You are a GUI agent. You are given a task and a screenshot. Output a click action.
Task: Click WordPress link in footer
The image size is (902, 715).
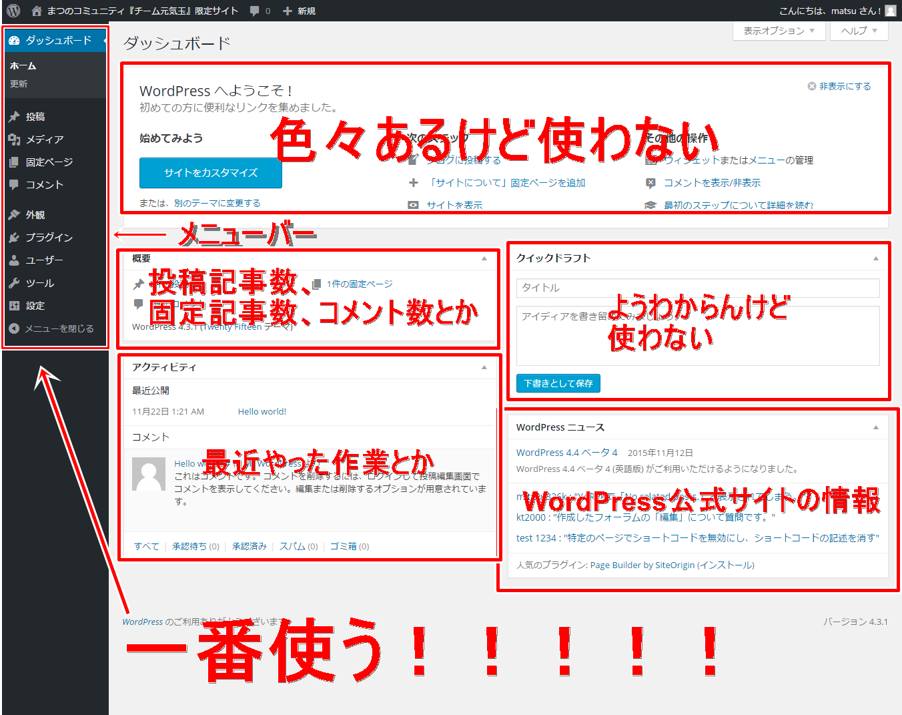pos(142,622)
